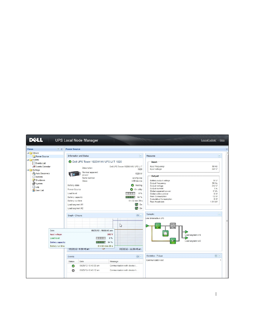261x313 pixels.
Task: Select Auto Discovery under Settings
Action: (x=42, y=174)
